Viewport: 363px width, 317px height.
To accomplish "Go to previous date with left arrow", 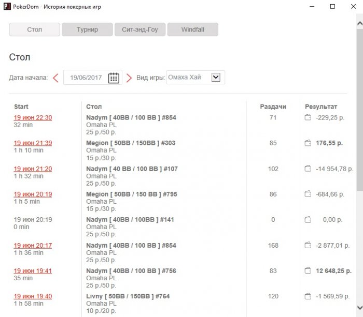I will click(x=55, y=78).
